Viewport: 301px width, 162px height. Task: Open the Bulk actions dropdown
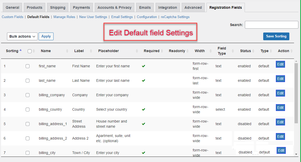click(x=22, y=36)
